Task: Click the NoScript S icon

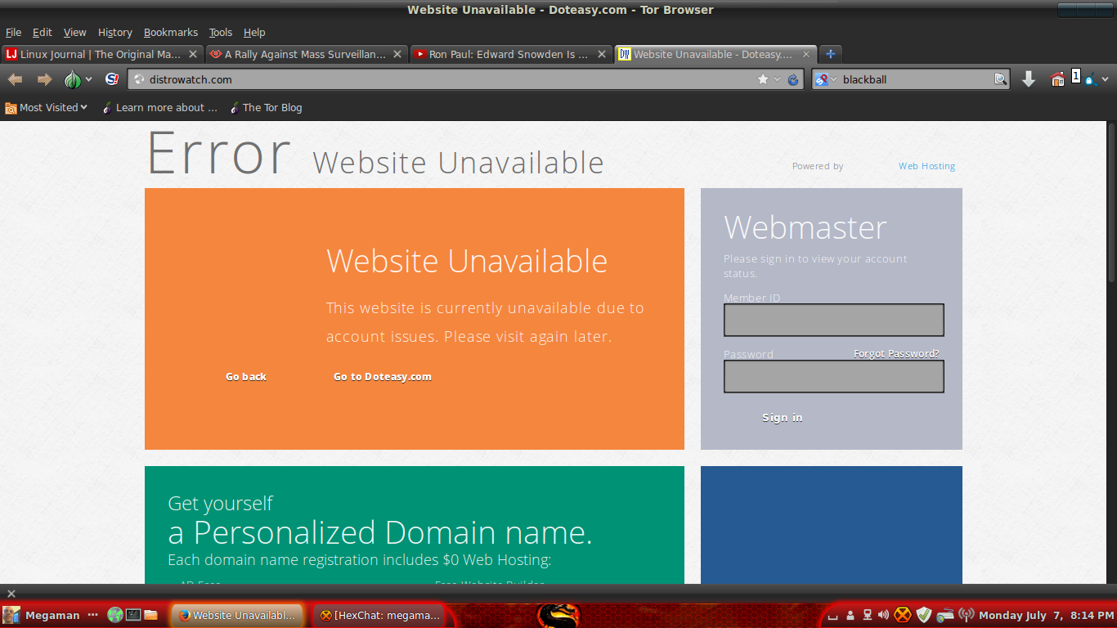Action: tap(112, 79)
